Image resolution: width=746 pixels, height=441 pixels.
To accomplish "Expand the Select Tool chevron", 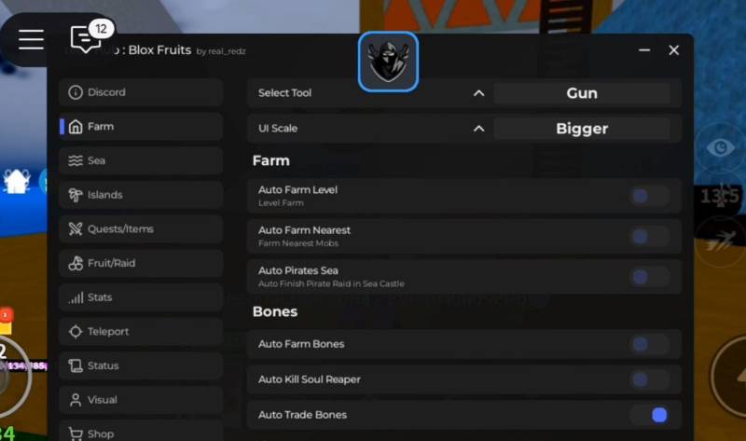I will point(478,93).
